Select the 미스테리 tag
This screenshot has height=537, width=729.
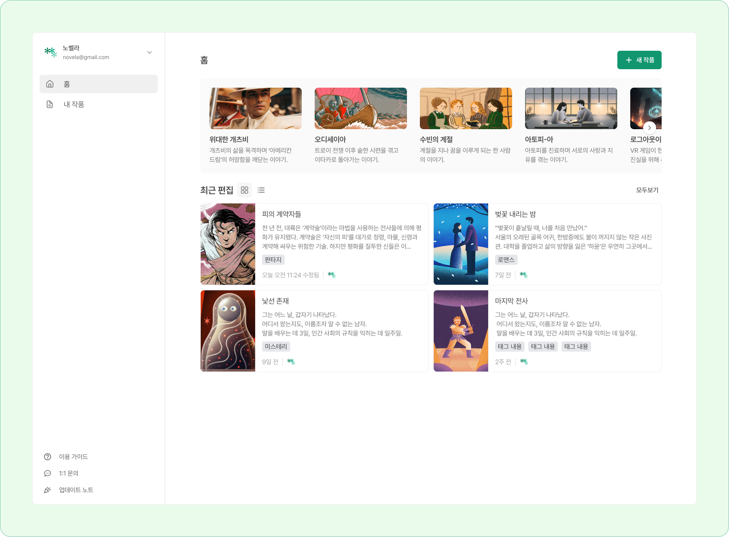[x=276, y=346]
